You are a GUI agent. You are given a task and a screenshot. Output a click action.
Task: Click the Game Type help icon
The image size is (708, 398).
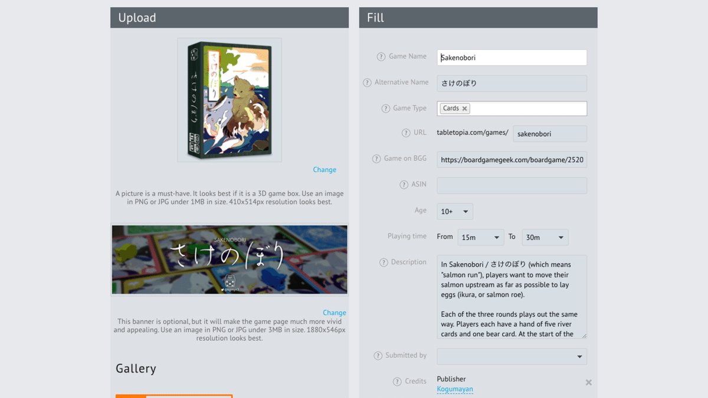(385, 109)
